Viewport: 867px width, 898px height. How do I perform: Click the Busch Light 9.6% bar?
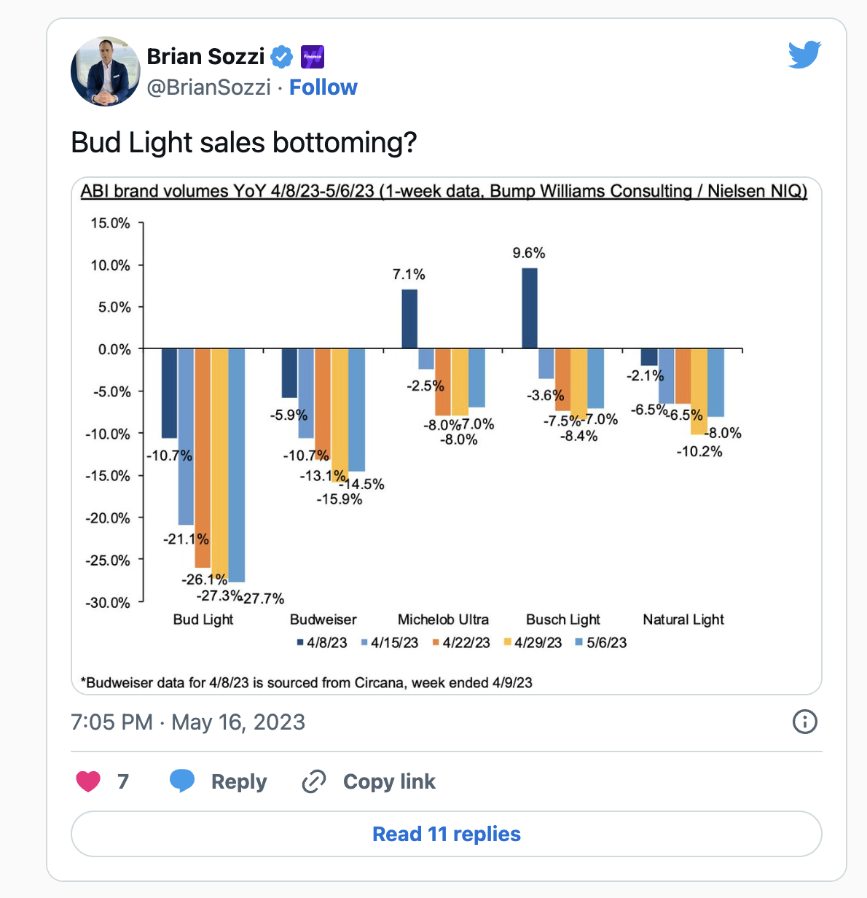(x=530, y=308)
